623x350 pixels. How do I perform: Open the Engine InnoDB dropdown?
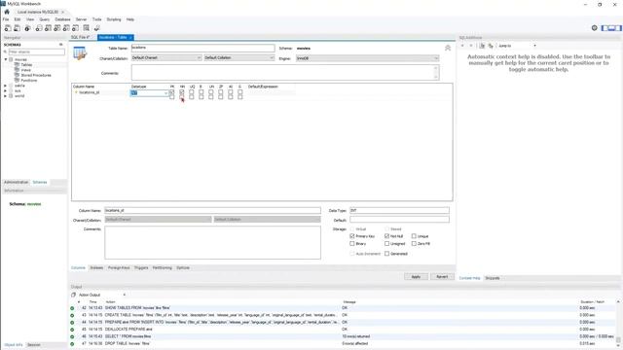pos(368,58)
